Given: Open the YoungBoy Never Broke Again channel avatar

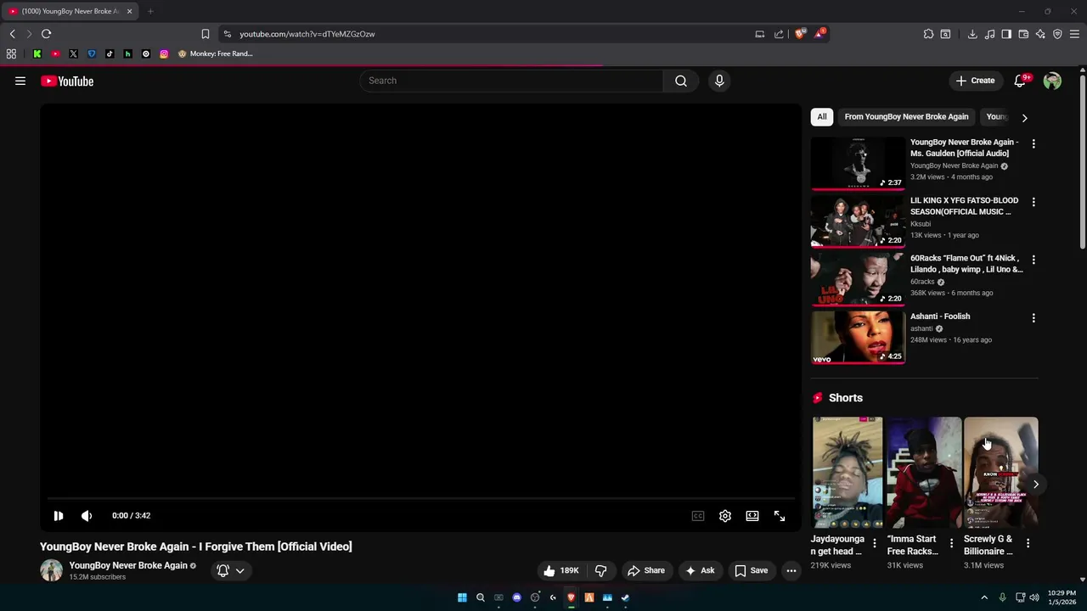Looking at the screenshot, I should click(x=51, y=570).
